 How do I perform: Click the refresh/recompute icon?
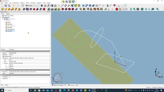(x=23, y=6)
